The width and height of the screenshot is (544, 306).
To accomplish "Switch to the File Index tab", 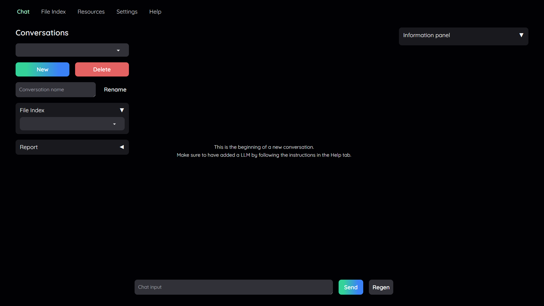I will click(53, 12).
